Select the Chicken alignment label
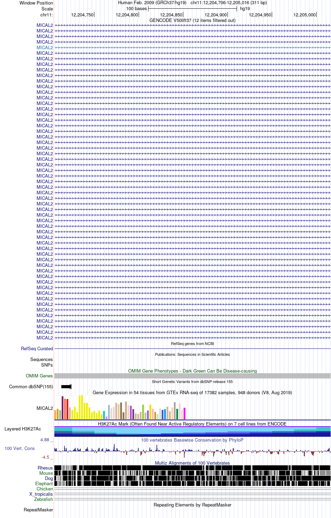Image resolution: width=331 pixels, height=518 pixels. click(x=45, y=489)
